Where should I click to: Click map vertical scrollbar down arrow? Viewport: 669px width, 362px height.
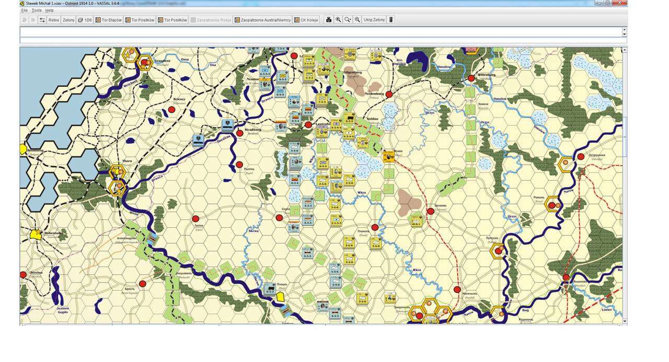625,321
